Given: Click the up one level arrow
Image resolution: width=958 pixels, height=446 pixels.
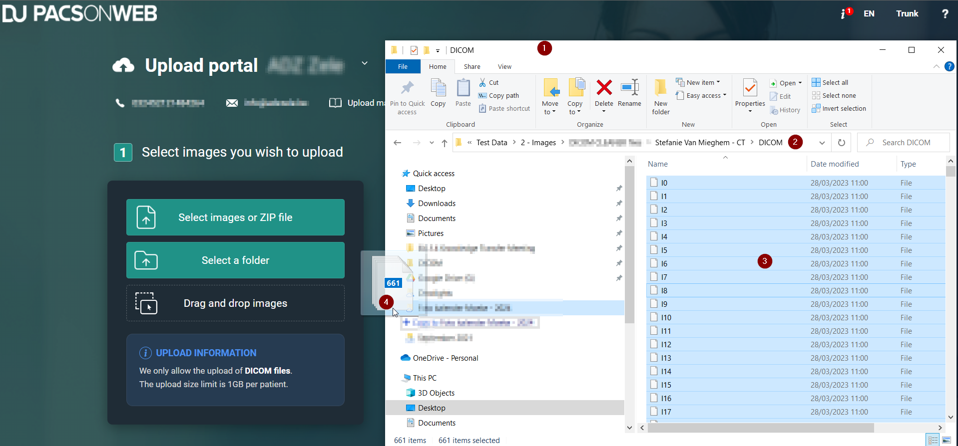Looking at the screenshot, I should (445, 143).
